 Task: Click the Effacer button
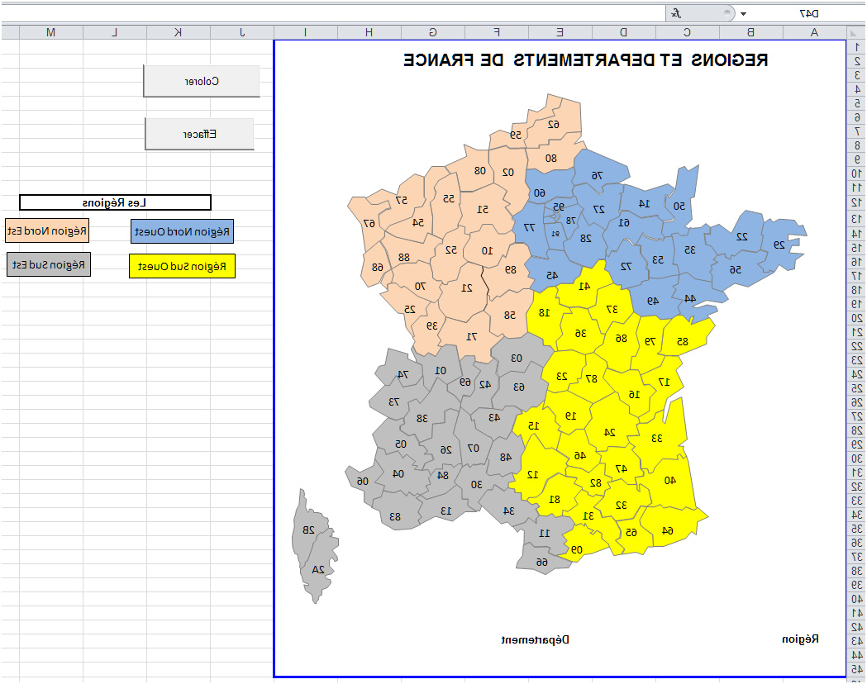click(x=200, y=135)
